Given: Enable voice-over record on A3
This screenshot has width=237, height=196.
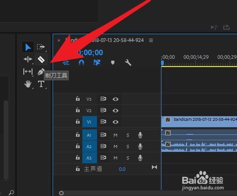Looking at the screenshot, I should click(140, 158).
